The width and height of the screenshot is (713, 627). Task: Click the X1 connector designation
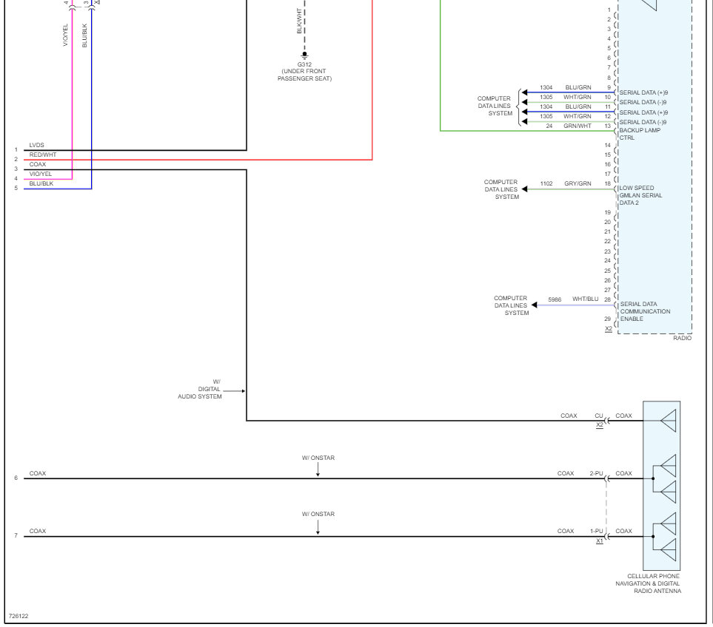599,540
